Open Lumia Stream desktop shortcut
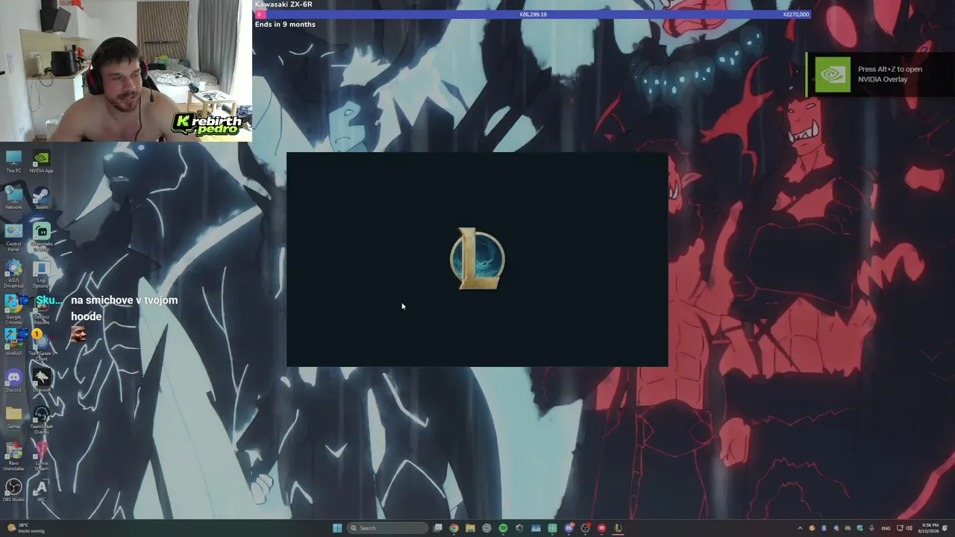Image resolution: width=955 pixels, height=537 pixels. (41, 456)
